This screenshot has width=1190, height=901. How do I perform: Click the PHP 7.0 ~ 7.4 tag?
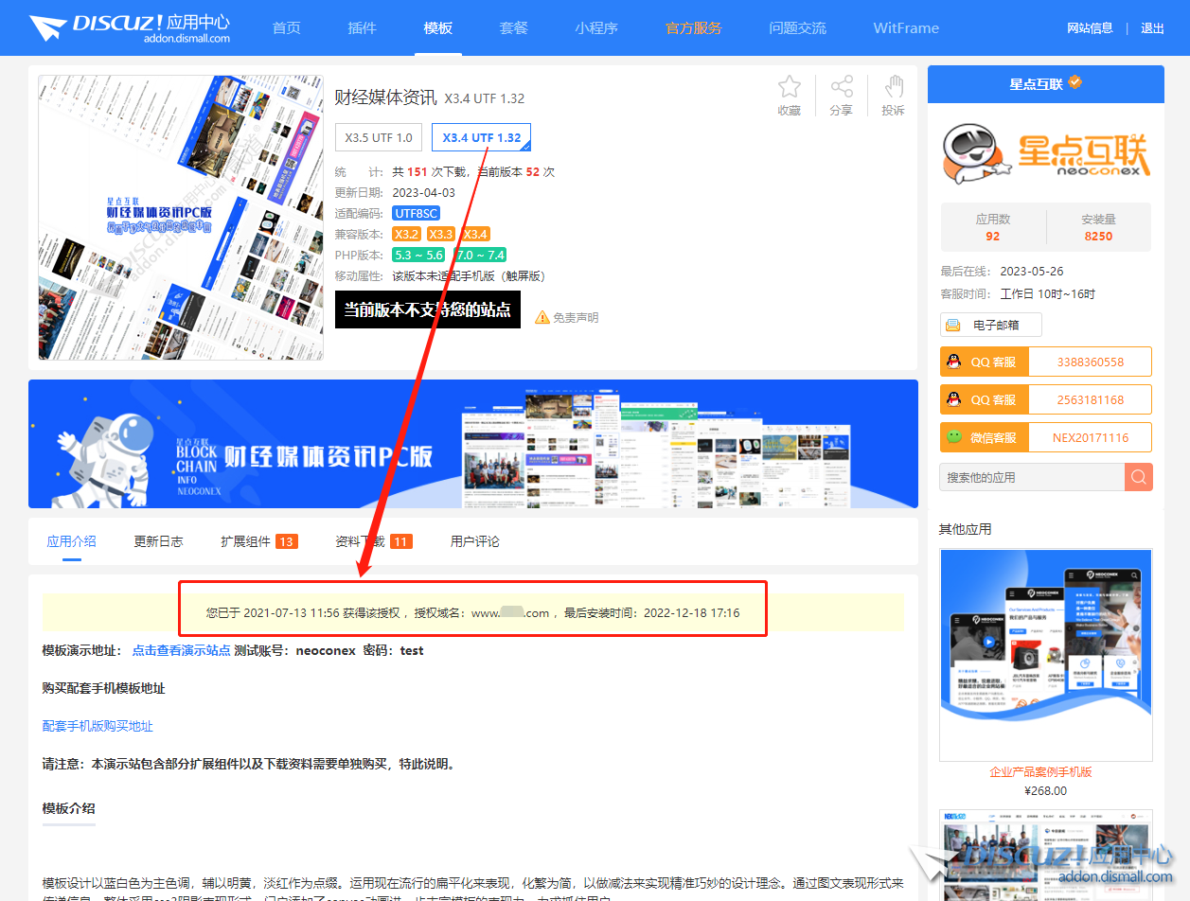pyautogui.click(x=480, y=255)
